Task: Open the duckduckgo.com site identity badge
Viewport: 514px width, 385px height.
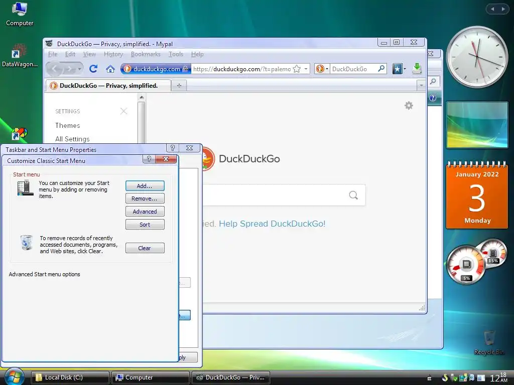Action: [x=156, y=69]
